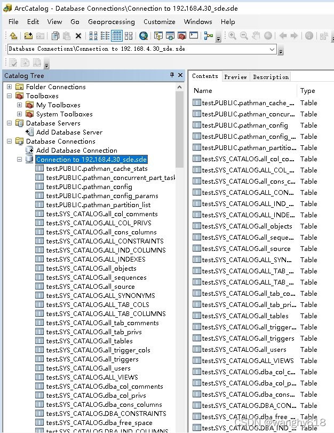Image resolution: width=334 pixels, height=433 pixels.
Task: Select Add Database Server in tree
Action: [x=69, y=132]
